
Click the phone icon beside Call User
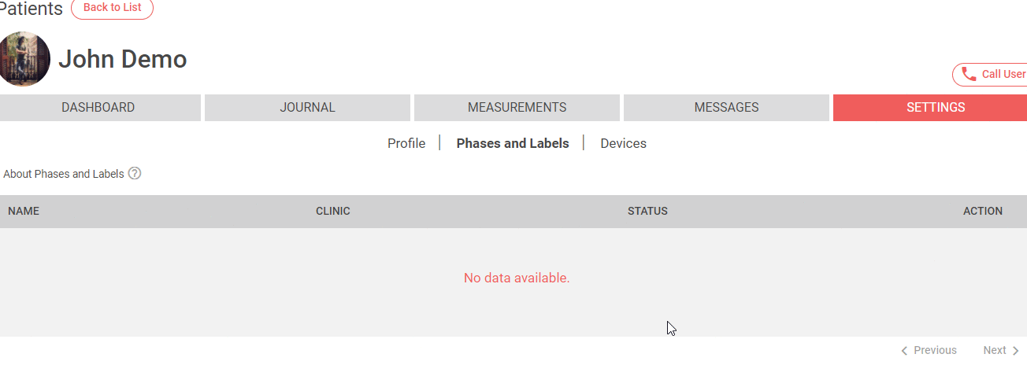click(x=969, y=74)
